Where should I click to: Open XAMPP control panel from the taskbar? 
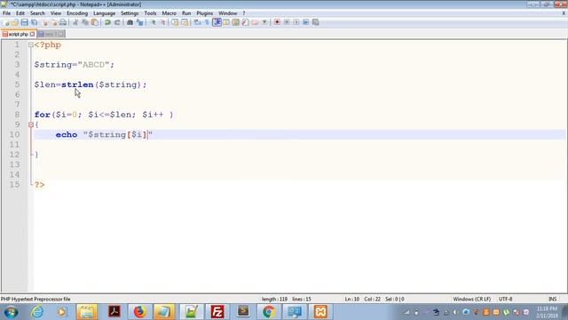[x=320, y=312]
